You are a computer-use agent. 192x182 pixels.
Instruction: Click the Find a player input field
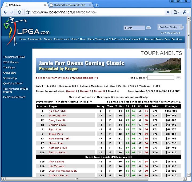[161, 78]
